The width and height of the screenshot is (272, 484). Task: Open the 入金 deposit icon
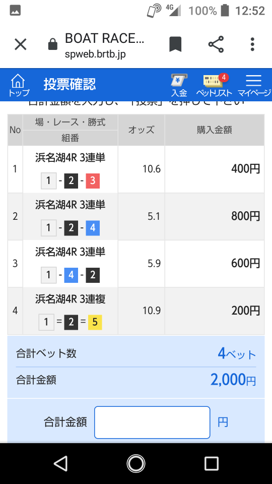coord(179,85)
